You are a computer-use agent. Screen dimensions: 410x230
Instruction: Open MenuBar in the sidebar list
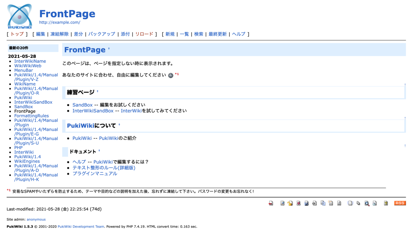click(24, 70)
